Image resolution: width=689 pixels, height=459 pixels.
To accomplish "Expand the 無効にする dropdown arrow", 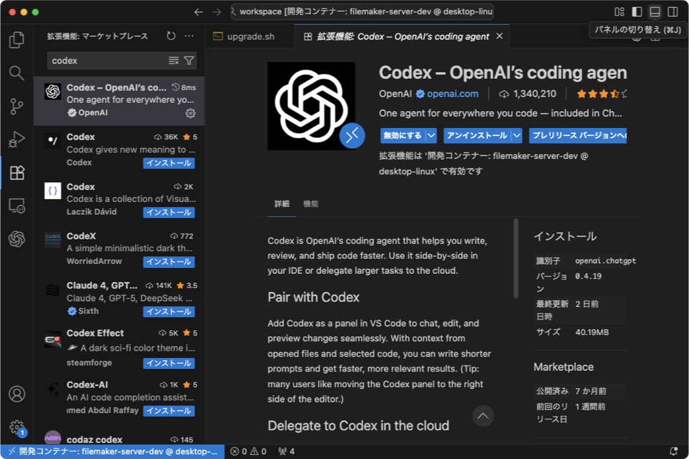I will click(x=431, y=135).
